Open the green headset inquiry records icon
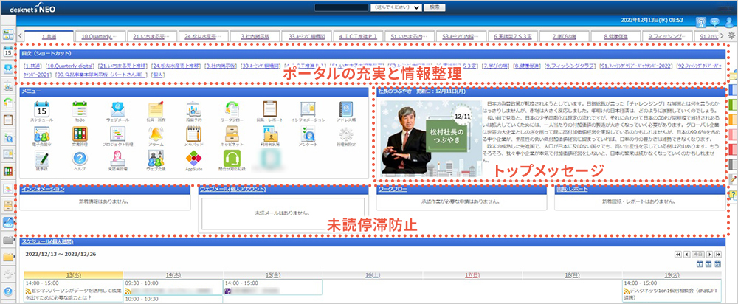The height and width of the screenshot is (304, 738). click(232, 159)
